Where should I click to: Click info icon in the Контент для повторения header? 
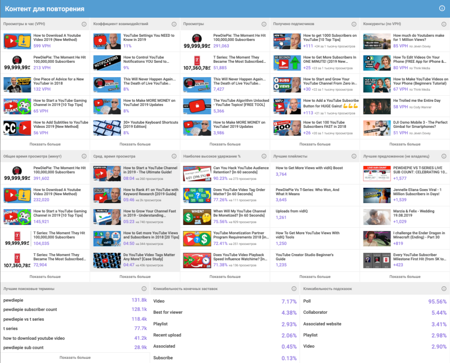coord(442,8)
